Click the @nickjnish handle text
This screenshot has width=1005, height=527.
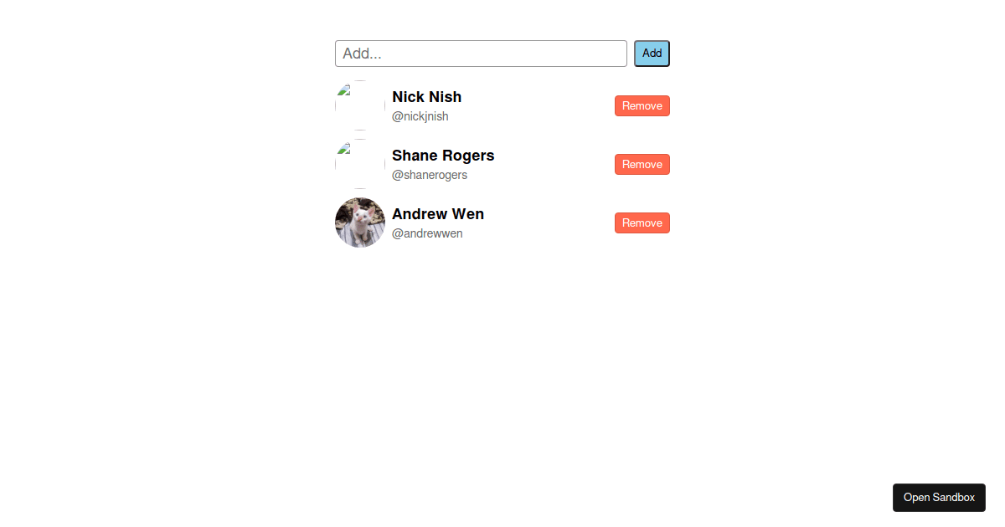pyautogui.click(x=420, y=116)
